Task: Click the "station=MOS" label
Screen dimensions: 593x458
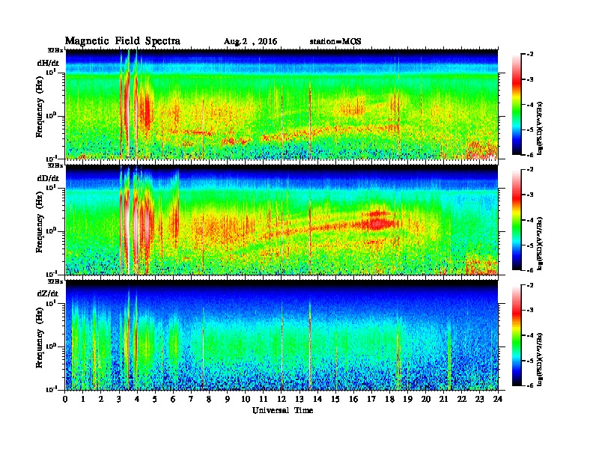Action: 335,41
